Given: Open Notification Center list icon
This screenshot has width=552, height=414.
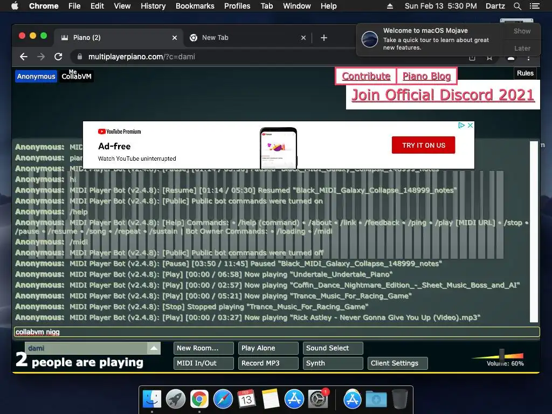Looking at the screenshot, I should (x=535, y=6).
